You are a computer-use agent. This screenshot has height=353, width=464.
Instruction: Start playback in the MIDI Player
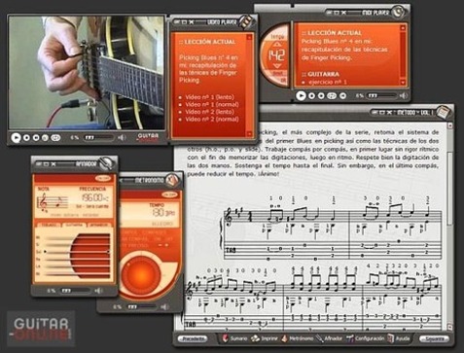click(301, 95)
